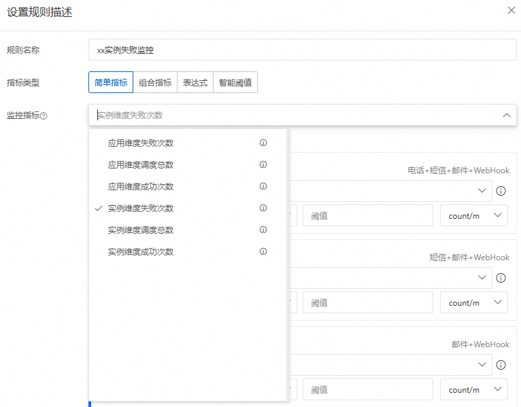Click 阈值 input in 短信+邮件+WebHook section

click(x=368, y=302)
